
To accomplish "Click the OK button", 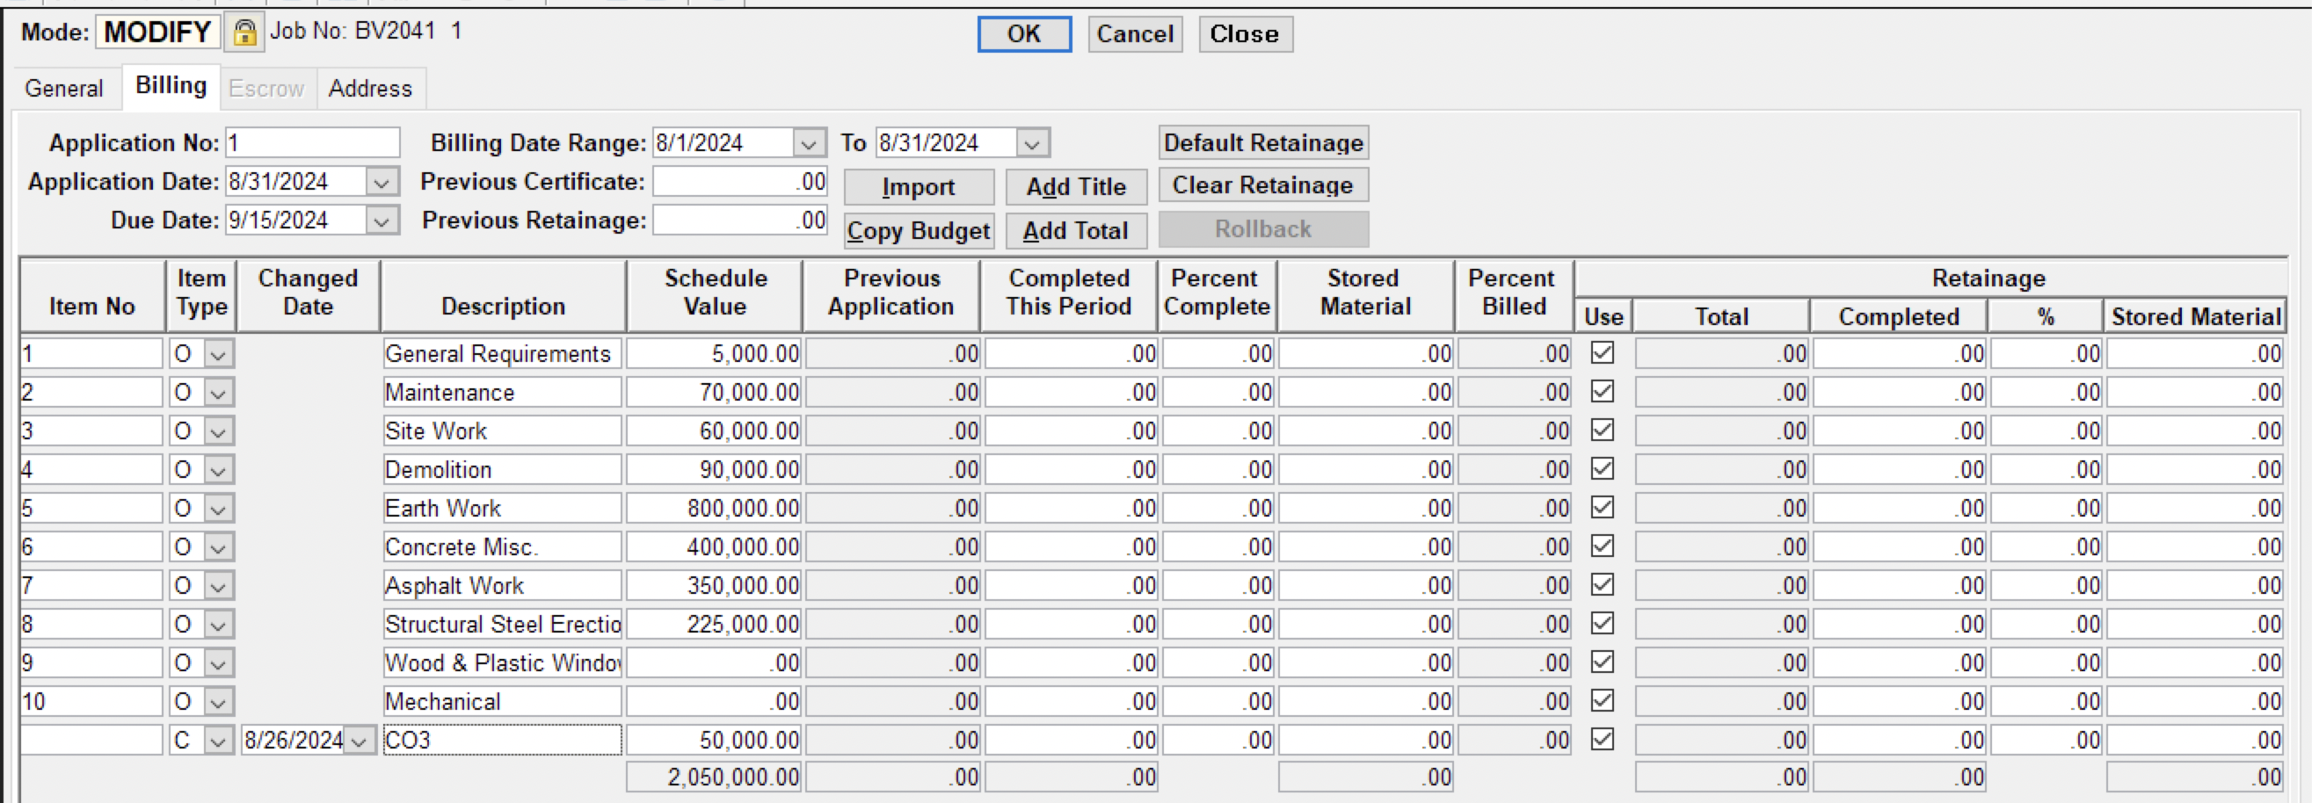I will click(1024, 34).
